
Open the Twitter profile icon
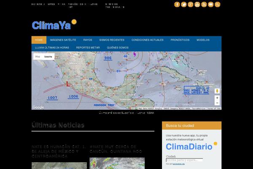183,5
